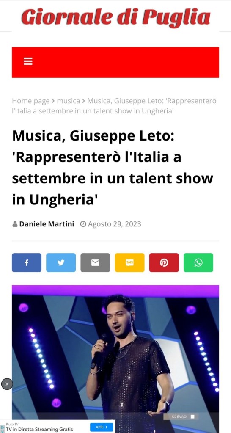Share article on Facebook
Viewport: 231px width, 433px height.
pyautogui.click(x=27, y=262)
